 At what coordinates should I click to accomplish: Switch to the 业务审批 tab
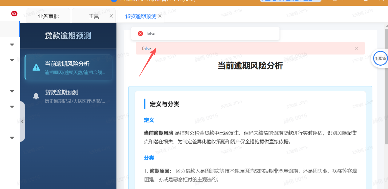pyautogui.click(x=48, y=16)
